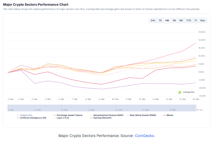Toggle Real World Assets (RWA) series
217x141 pixels.
[141, 115]
